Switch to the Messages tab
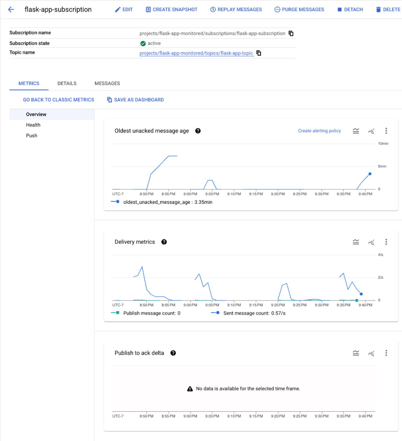 (107, 83)
